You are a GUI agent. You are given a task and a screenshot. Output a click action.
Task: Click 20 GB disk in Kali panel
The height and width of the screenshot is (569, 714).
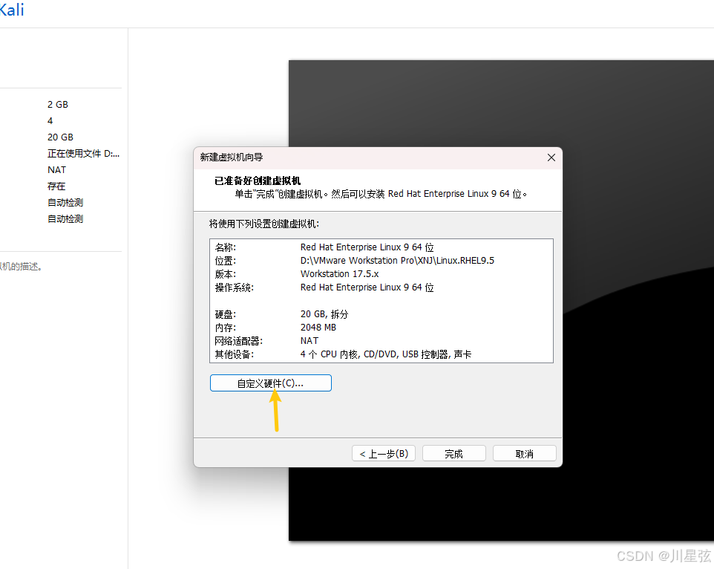pyautogui.click(x=60, y=137)
